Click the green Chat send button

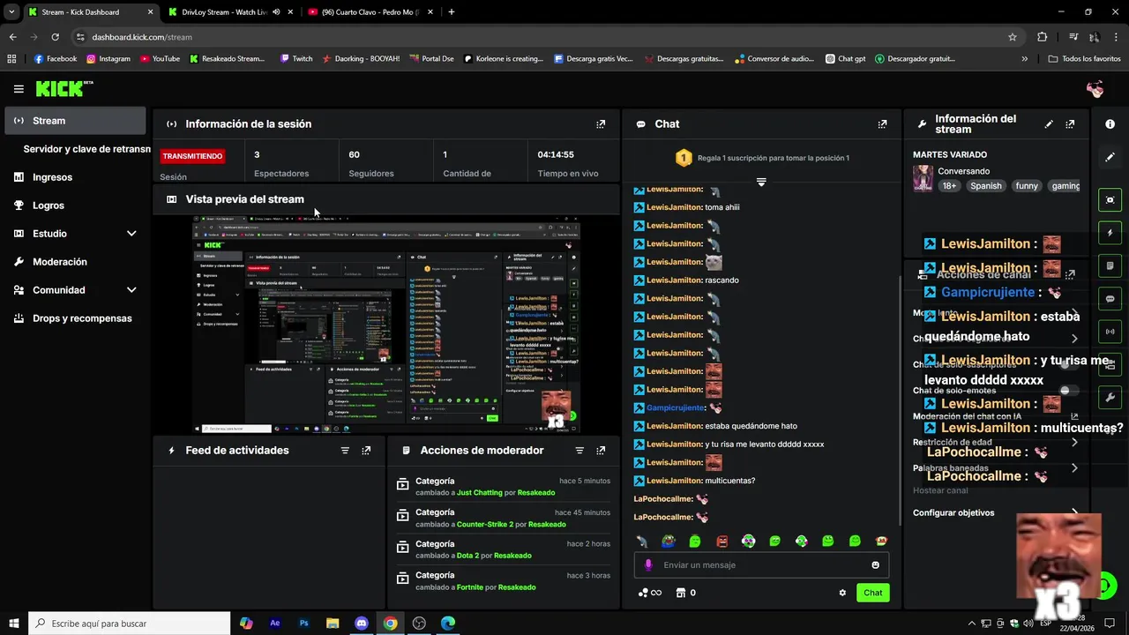872,593
